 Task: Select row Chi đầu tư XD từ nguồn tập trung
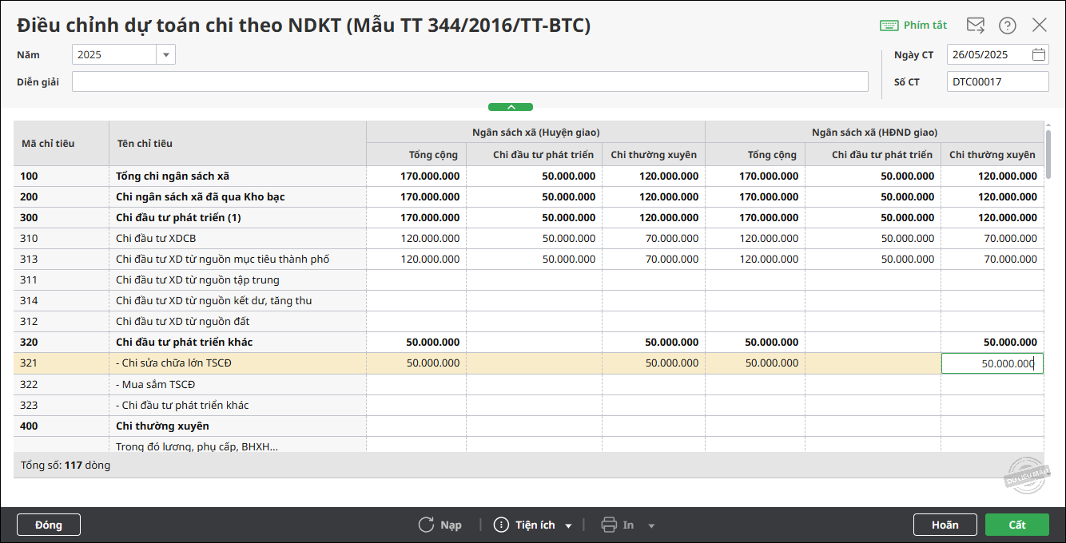pos(528,280)
